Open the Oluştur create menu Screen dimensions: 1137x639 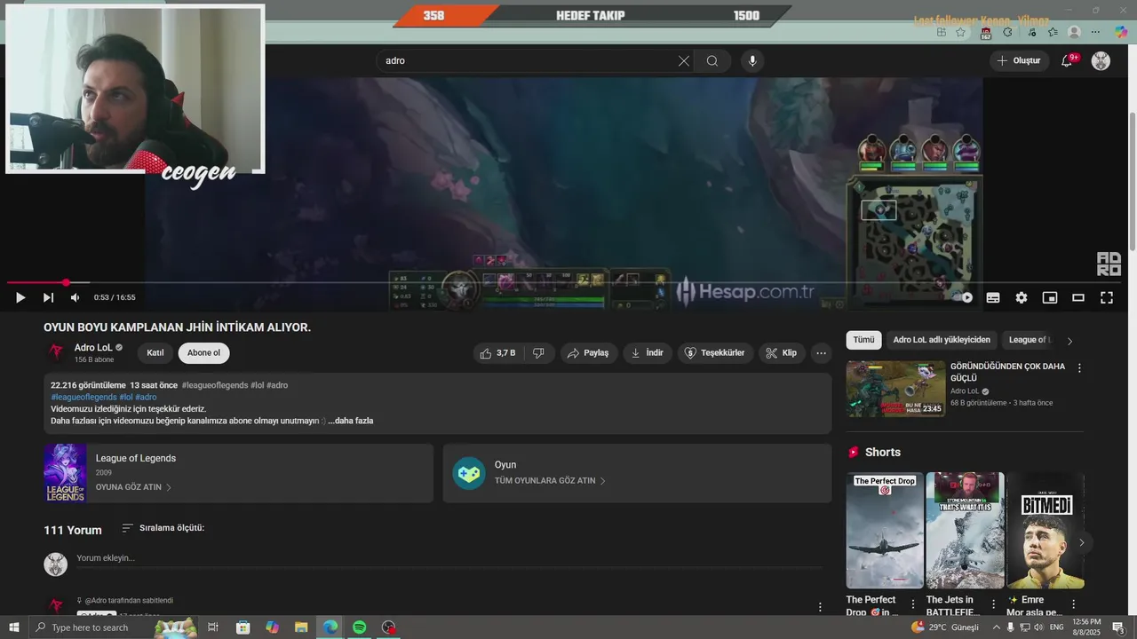[1019, 61]
